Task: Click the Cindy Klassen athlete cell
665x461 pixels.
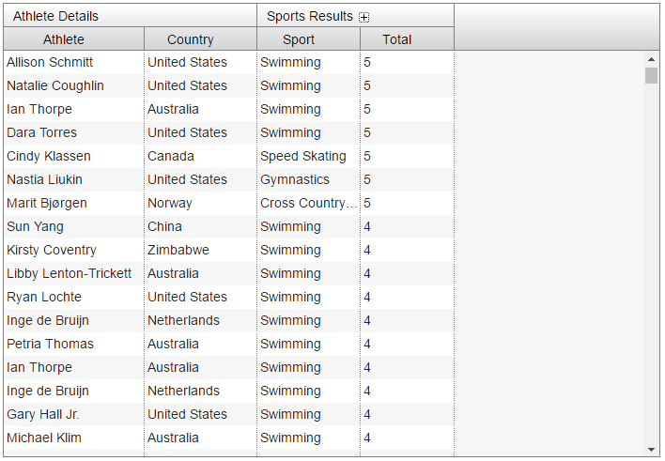Action: (74, 156)
